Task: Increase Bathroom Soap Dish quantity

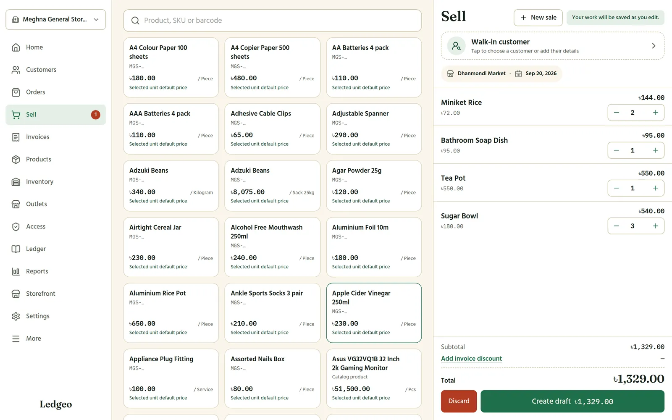Action: point(655,150)
